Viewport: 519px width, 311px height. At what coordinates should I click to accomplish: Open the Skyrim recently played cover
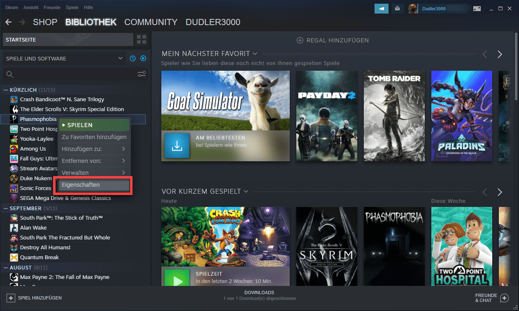click(x=327, y=246)
